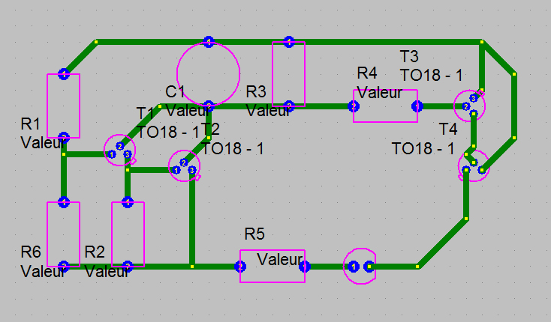
Task: Pick pad 1 of capacitor C1
Action: tap(209, 42)
